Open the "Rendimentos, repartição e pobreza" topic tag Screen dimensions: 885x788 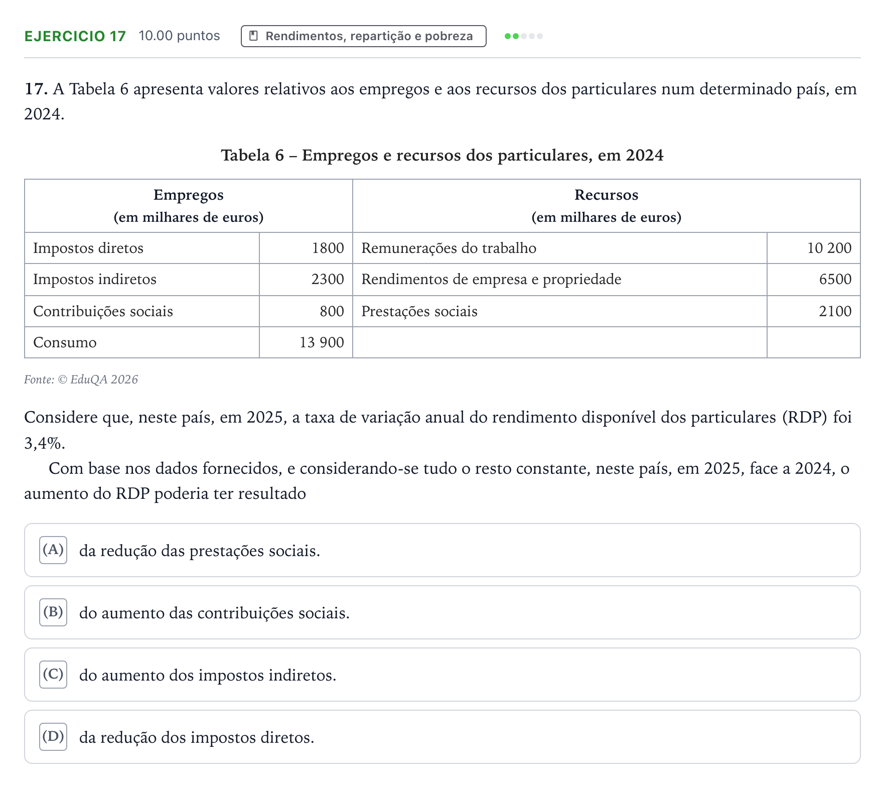(363, 36)
